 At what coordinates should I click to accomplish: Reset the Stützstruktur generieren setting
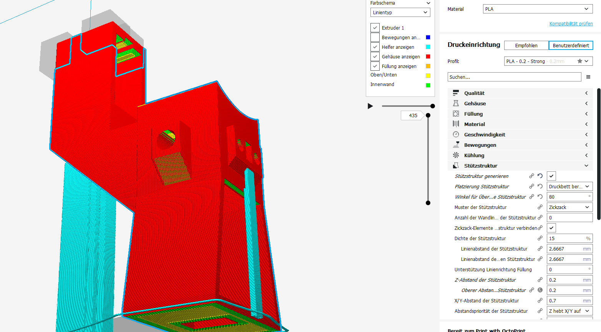[x=540, y=176]
